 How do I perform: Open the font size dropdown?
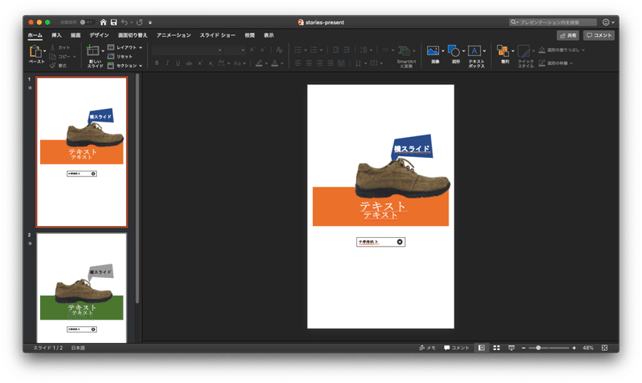(243, 50)
